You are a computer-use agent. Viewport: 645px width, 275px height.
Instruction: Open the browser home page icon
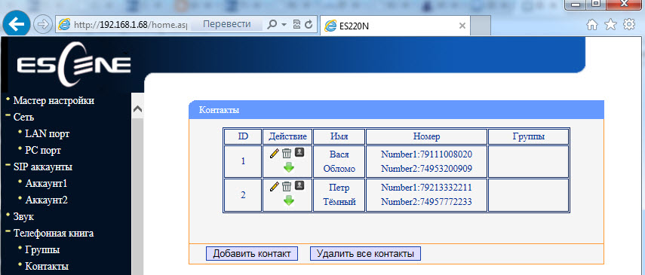click(592, 25)
